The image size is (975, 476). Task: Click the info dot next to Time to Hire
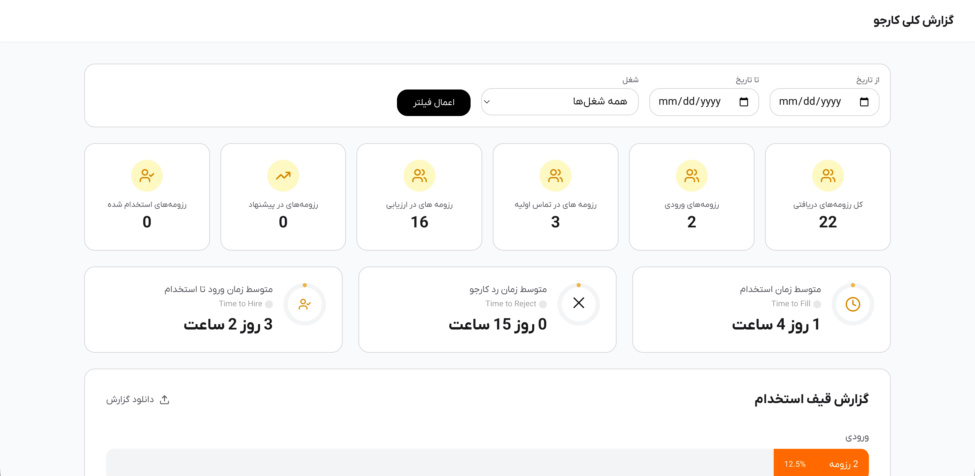tap(269, 304)
